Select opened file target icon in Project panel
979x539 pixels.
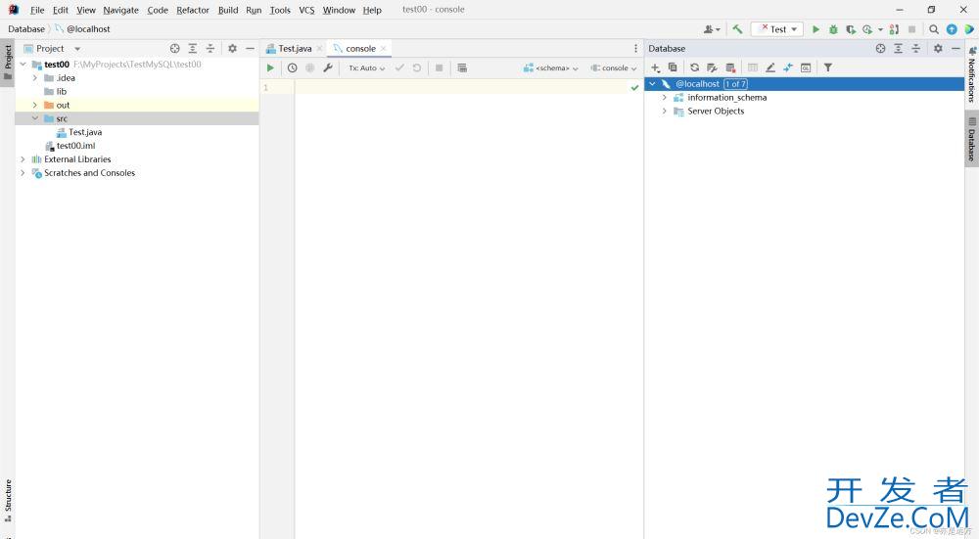[175, 48]
